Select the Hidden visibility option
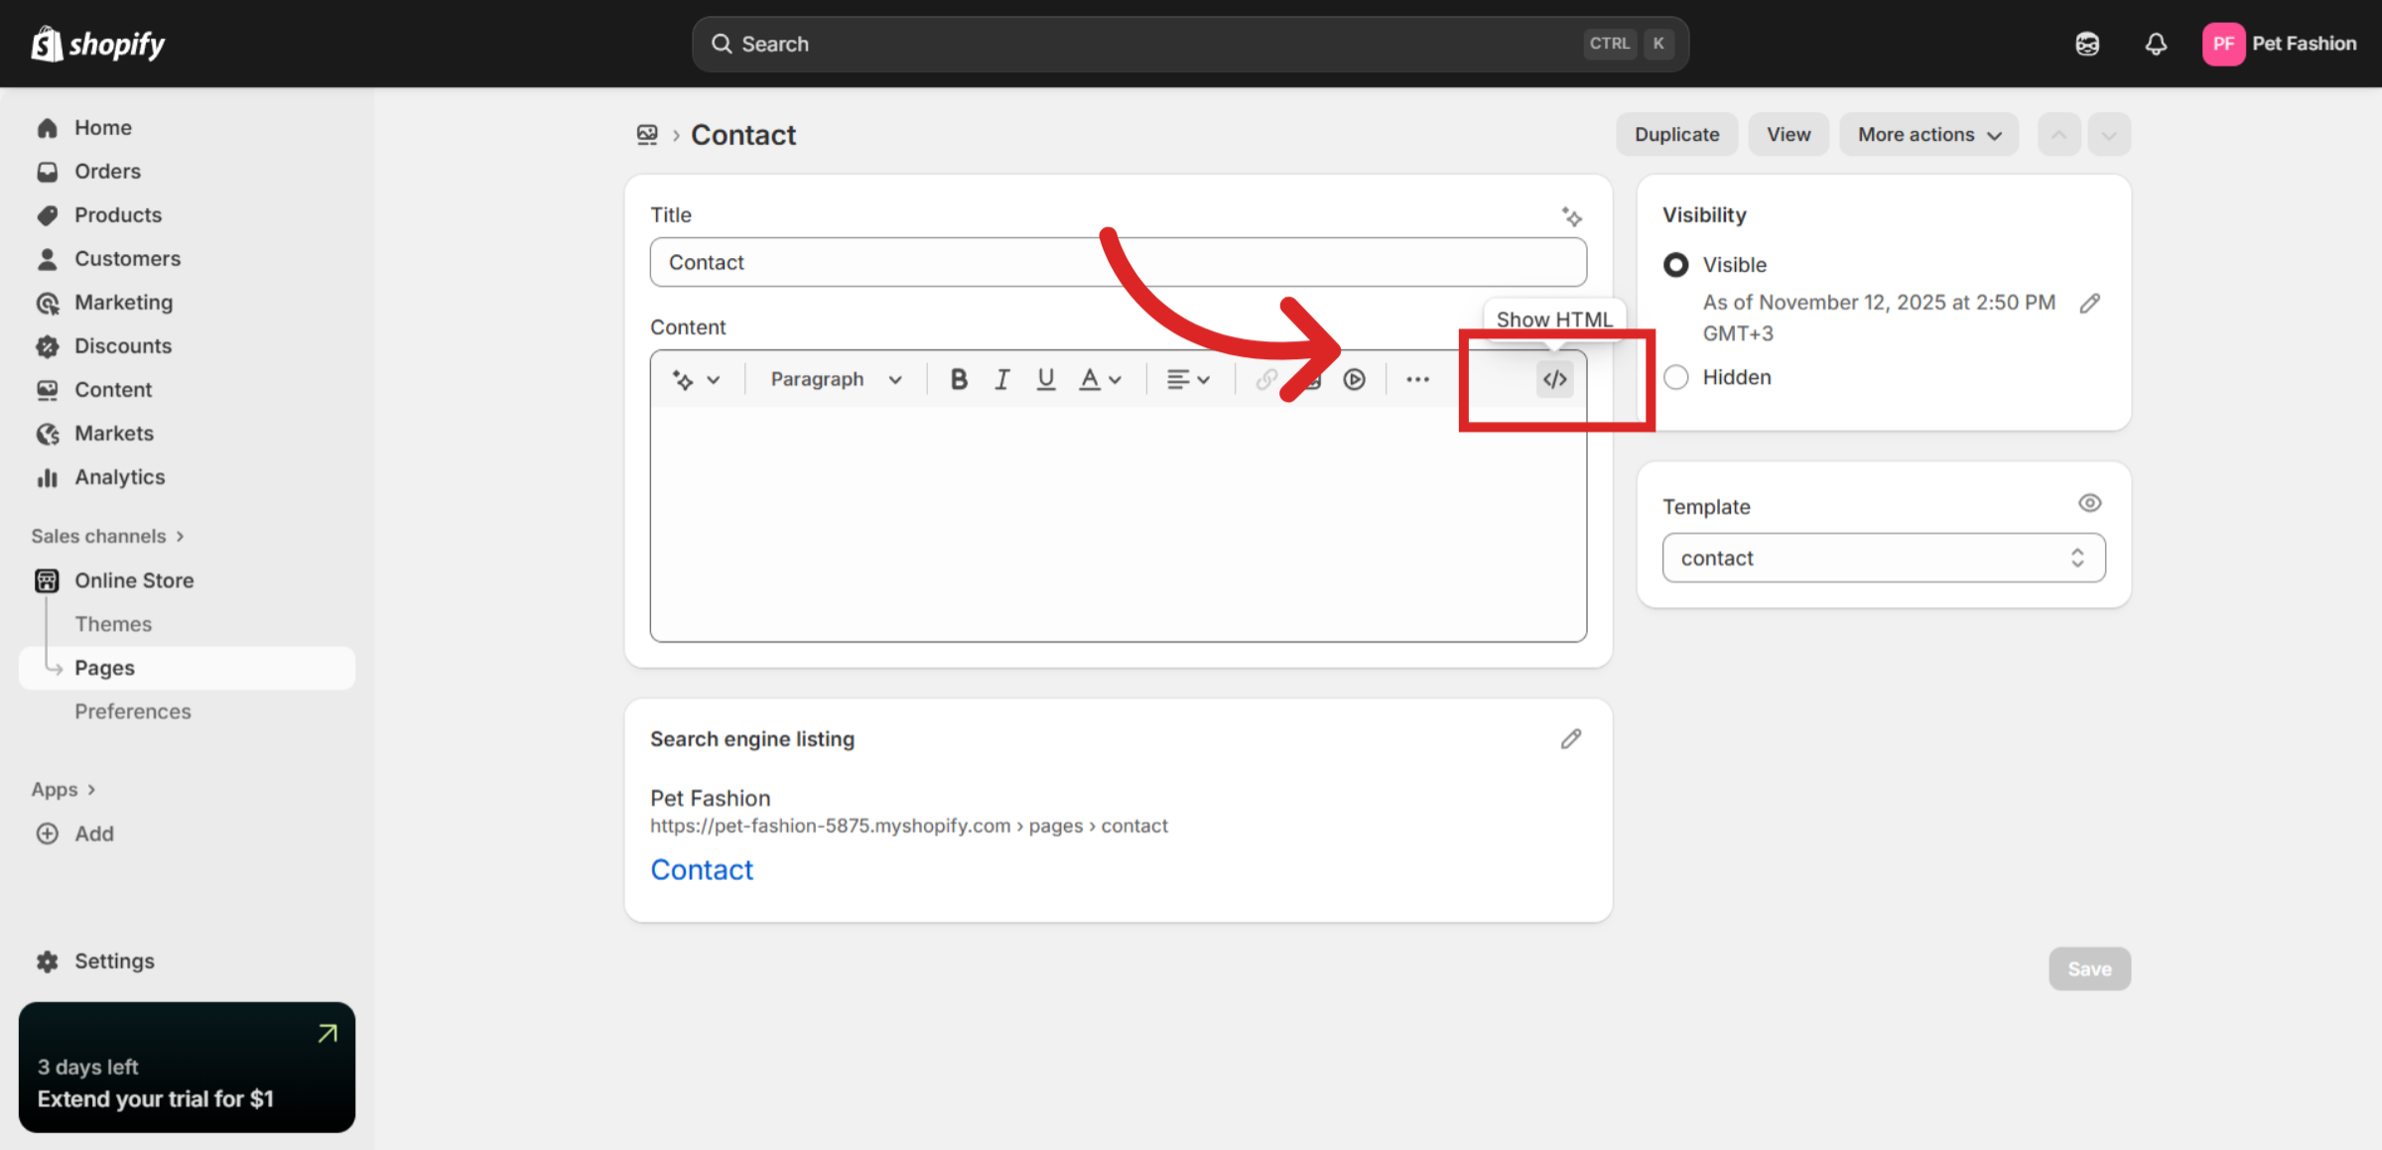Screen dimensions: 2382x1150 1675,377
